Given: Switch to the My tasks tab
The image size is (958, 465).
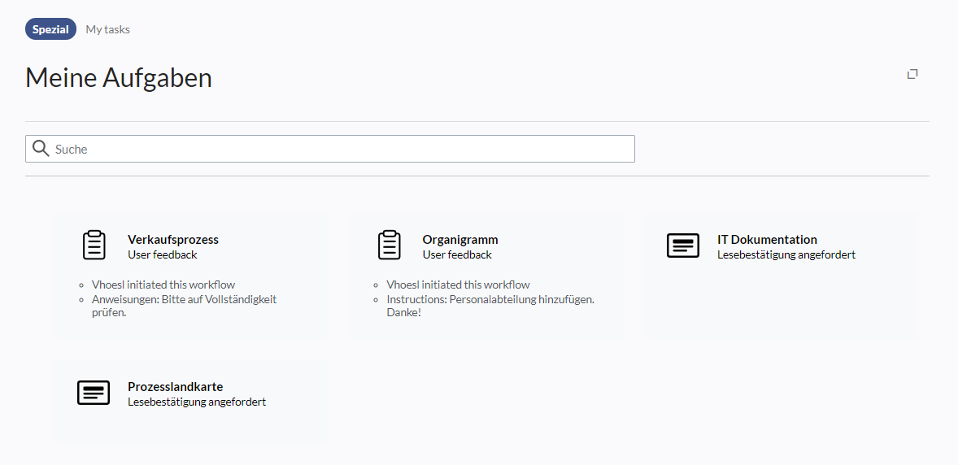Looking at the screenshot, I should (108, 29).
